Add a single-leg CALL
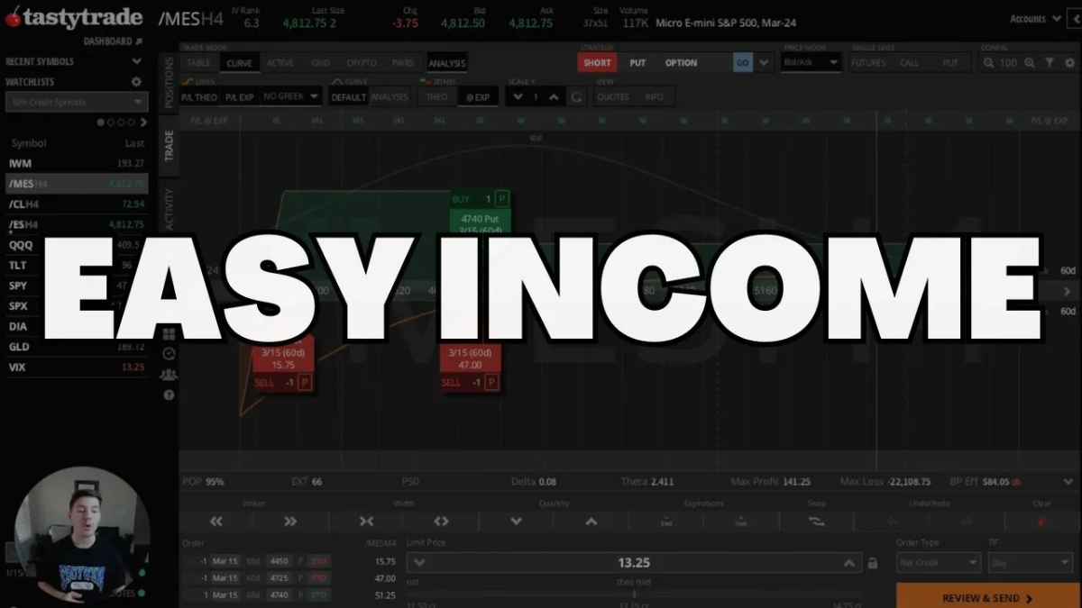 coord(910,63)
